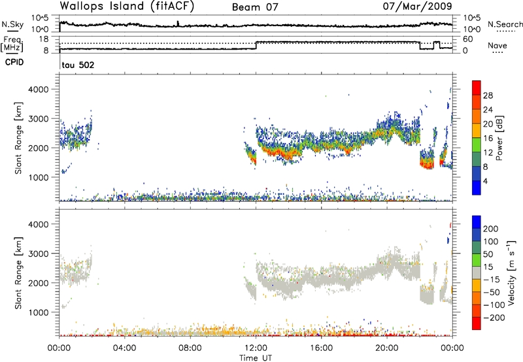Click the '-50' velocity colorbar value

coord(492,293)
